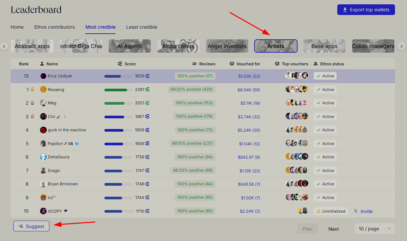Screen dimensions: 407x241
Task: Go to the Next page
Action: coord(333,229)
